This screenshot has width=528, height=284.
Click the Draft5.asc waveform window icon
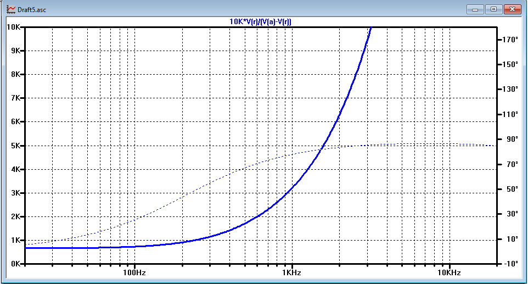tap(11, 9)
